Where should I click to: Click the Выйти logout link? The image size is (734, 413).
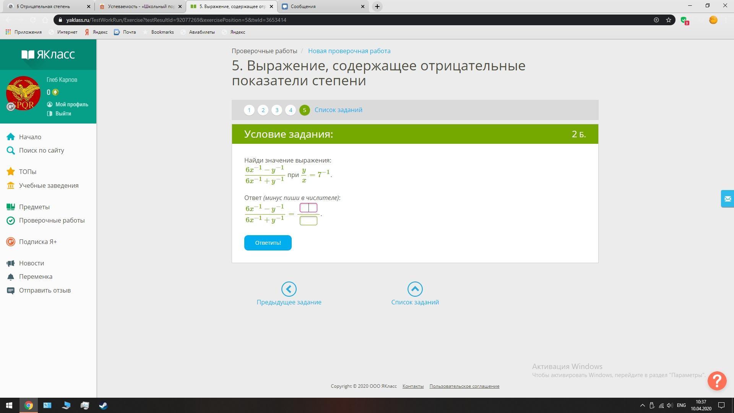(x=63, y=114)
